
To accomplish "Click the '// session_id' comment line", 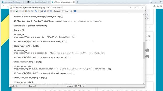I will pos(20,51).
